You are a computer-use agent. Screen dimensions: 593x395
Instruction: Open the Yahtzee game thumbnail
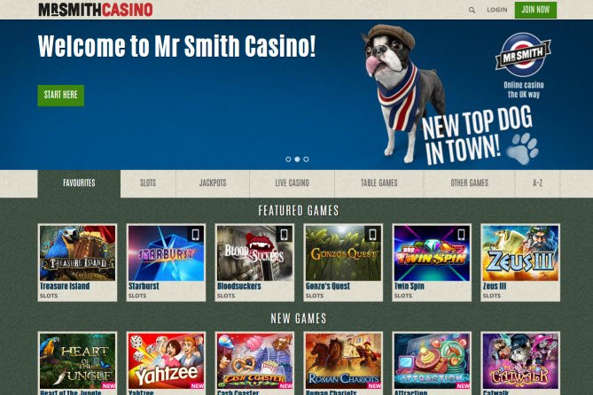point(166,361)
